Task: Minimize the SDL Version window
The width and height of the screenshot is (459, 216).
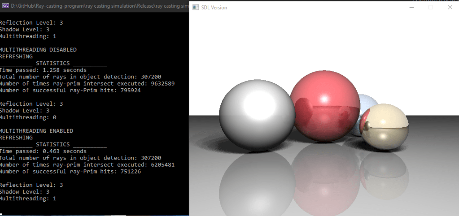Action: point(411,7)
